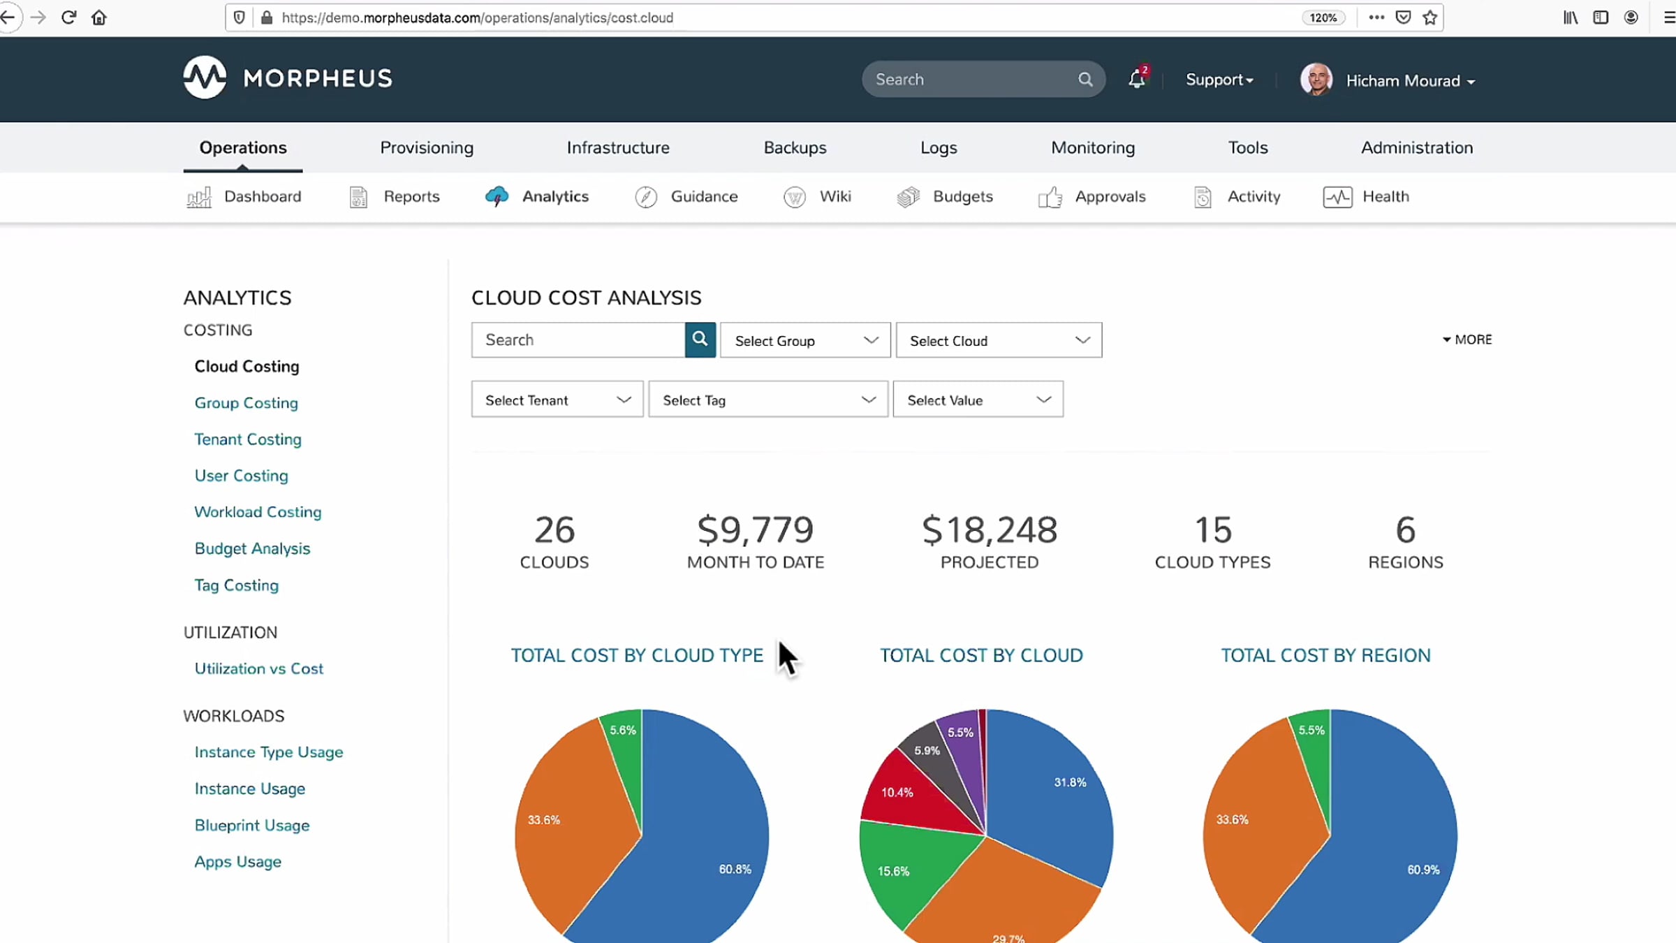This screenshot has width=1676, height=943.
Task: Open Guidance compass icon
Action: (x=646, y=198)
